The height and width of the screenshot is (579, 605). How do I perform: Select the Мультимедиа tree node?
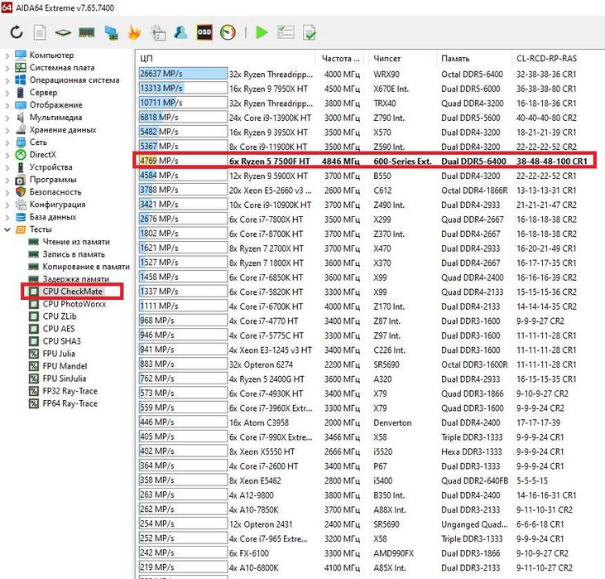pos(55,118)
